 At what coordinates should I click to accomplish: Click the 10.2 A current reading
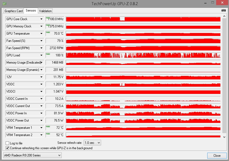point(55,99)
